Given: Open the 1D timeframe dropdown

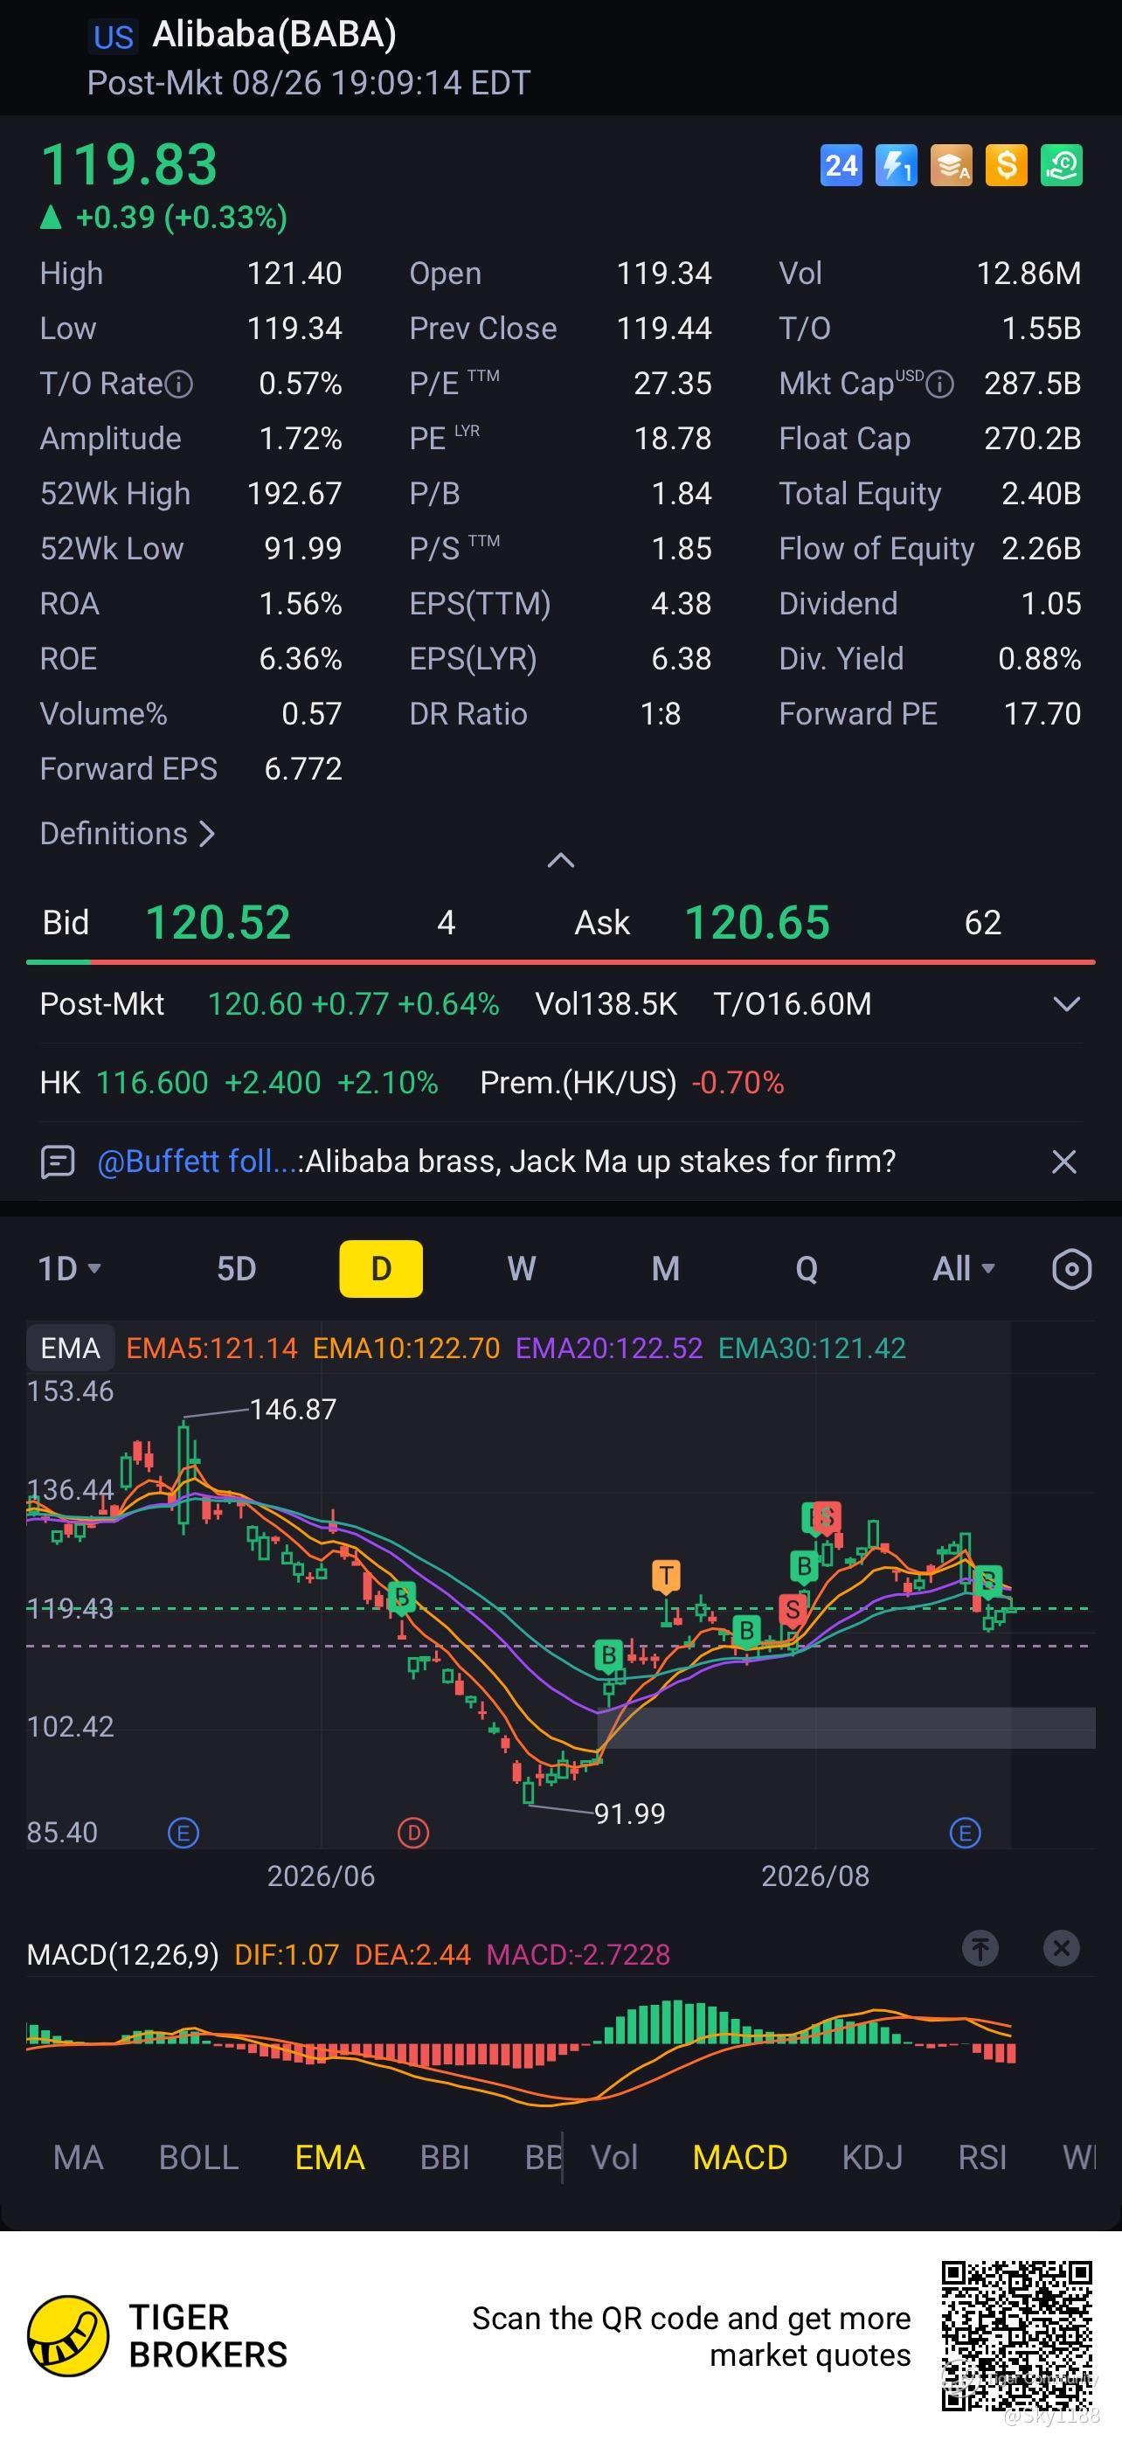Looking at the screenshot, I should [x=69, y=1269].
